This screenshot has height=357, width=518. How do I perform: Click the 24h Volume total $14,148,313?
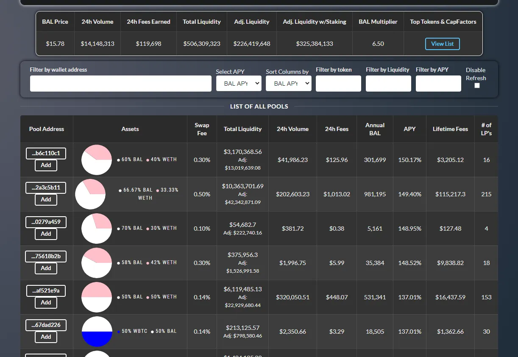point(97,44)
